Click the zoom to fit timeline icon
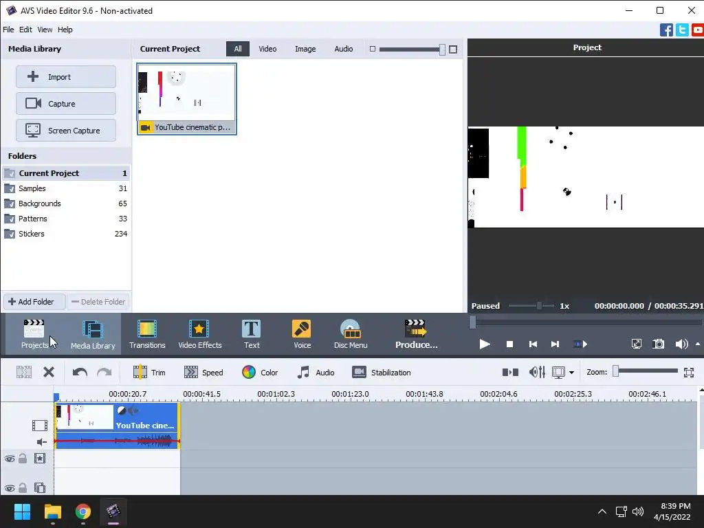The width and height of the screenshot is (704, 528). [689, 372]
